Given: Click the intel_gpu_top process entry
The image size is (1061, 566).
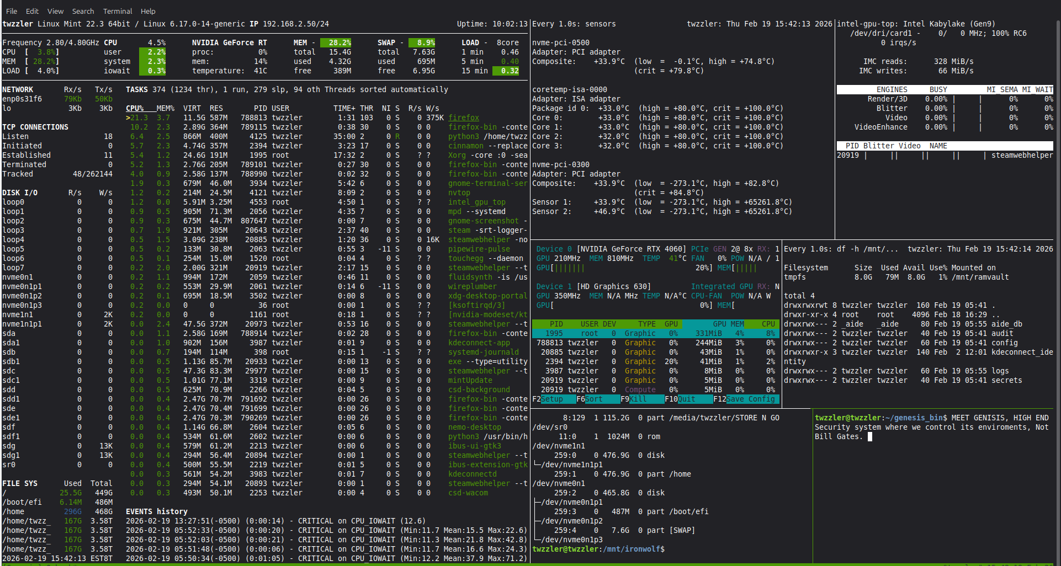Looking at the screenshot, I should point(477,202).
